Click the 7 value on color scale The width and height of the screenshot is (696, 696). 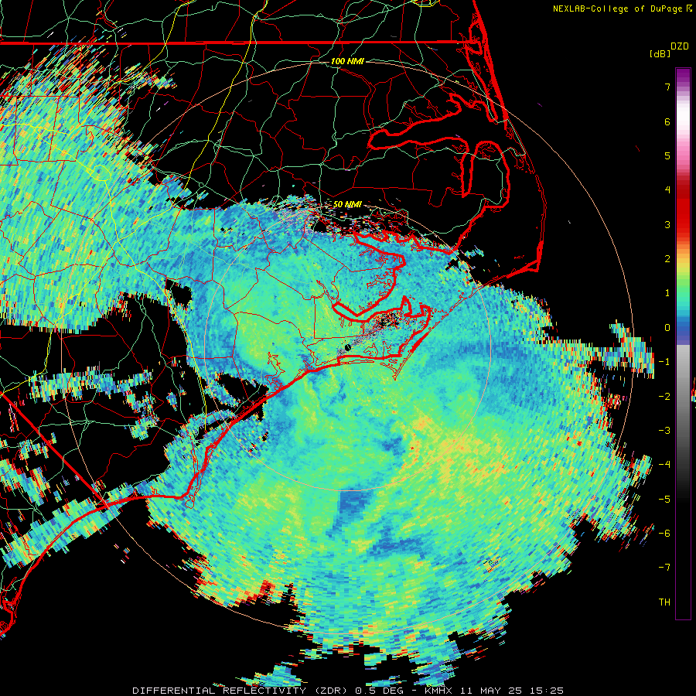[667, 87]
